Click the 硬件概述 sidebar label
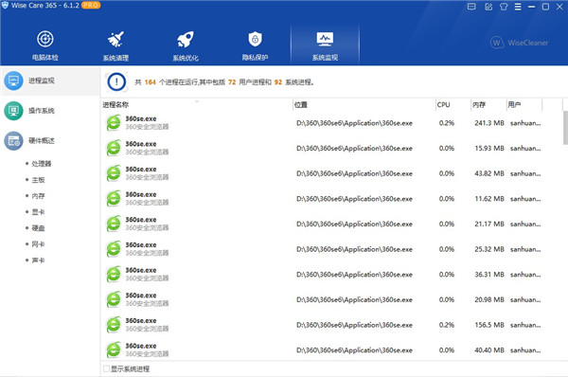 point(42,140)
